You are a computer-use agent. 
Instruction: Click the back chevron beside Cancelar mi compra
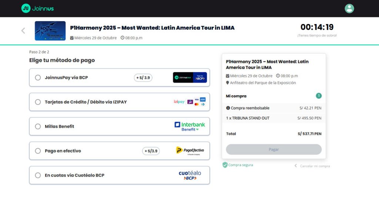point(296,166)
